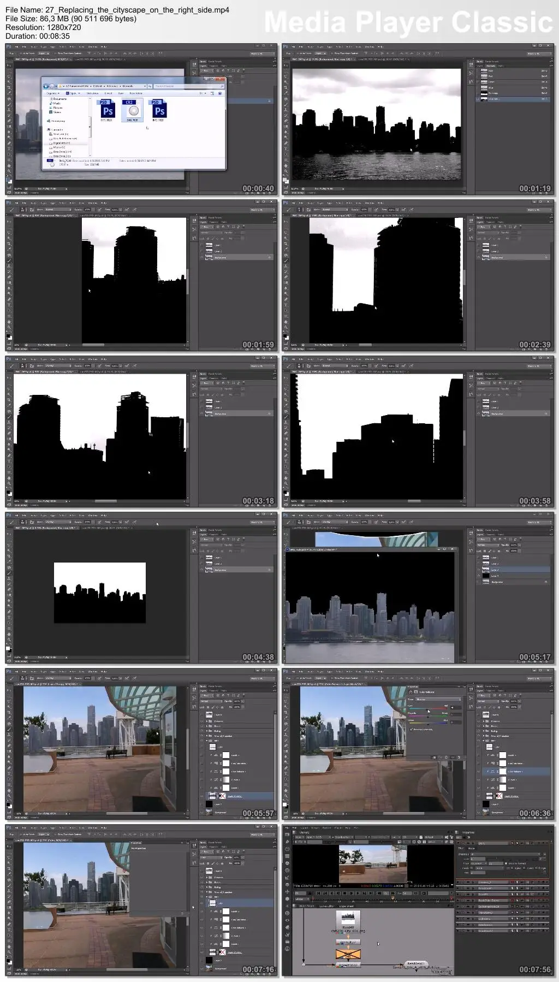This screenshot has height=982, width=559.
Task: Pick the Crop tool in the 00:01:59 frame
Action: pyautogui.click(x=9, y=244)
